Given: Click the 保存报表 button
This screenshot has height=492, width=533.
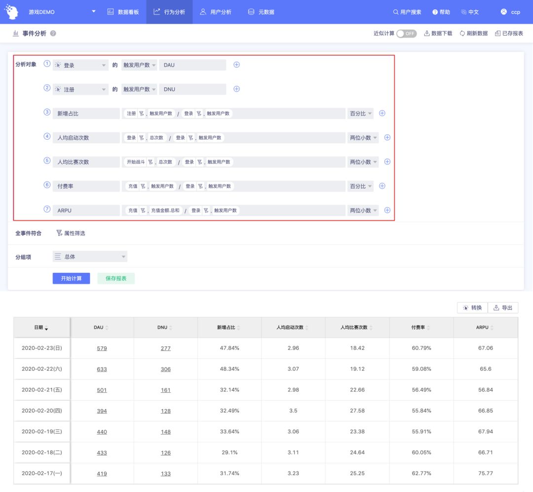Looking at the screenshot, I should tap(116, 278).
